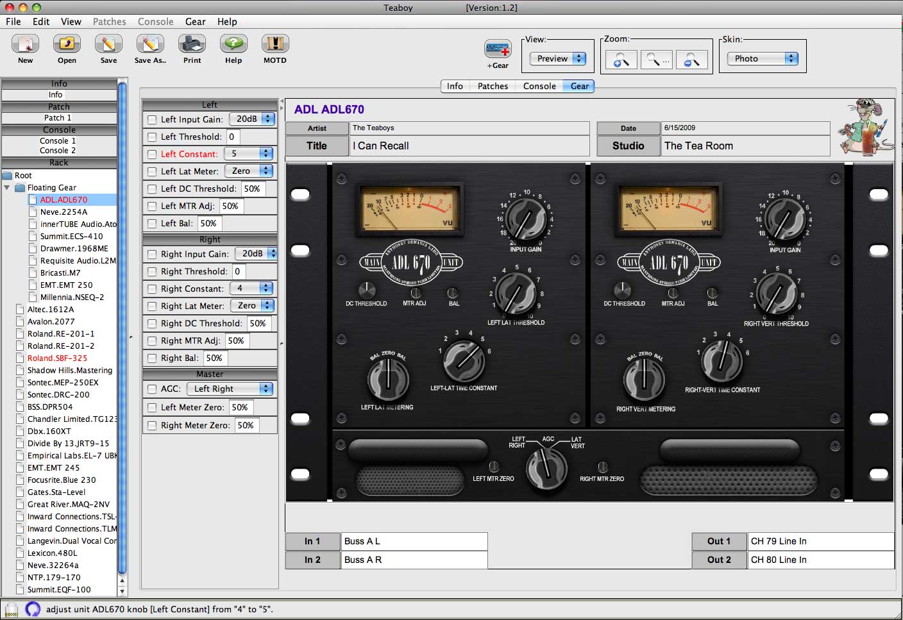This screenshot has width=903, height=620.
Task: Select Roland.SBF-325 in the rack tree
Action: pos(57,358)
